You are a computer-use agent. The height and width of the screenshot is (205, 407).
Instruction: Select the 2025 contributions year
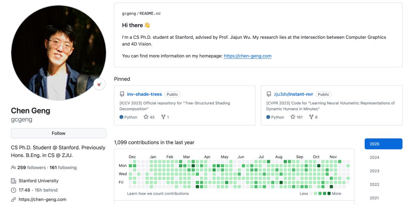(383, 144)
